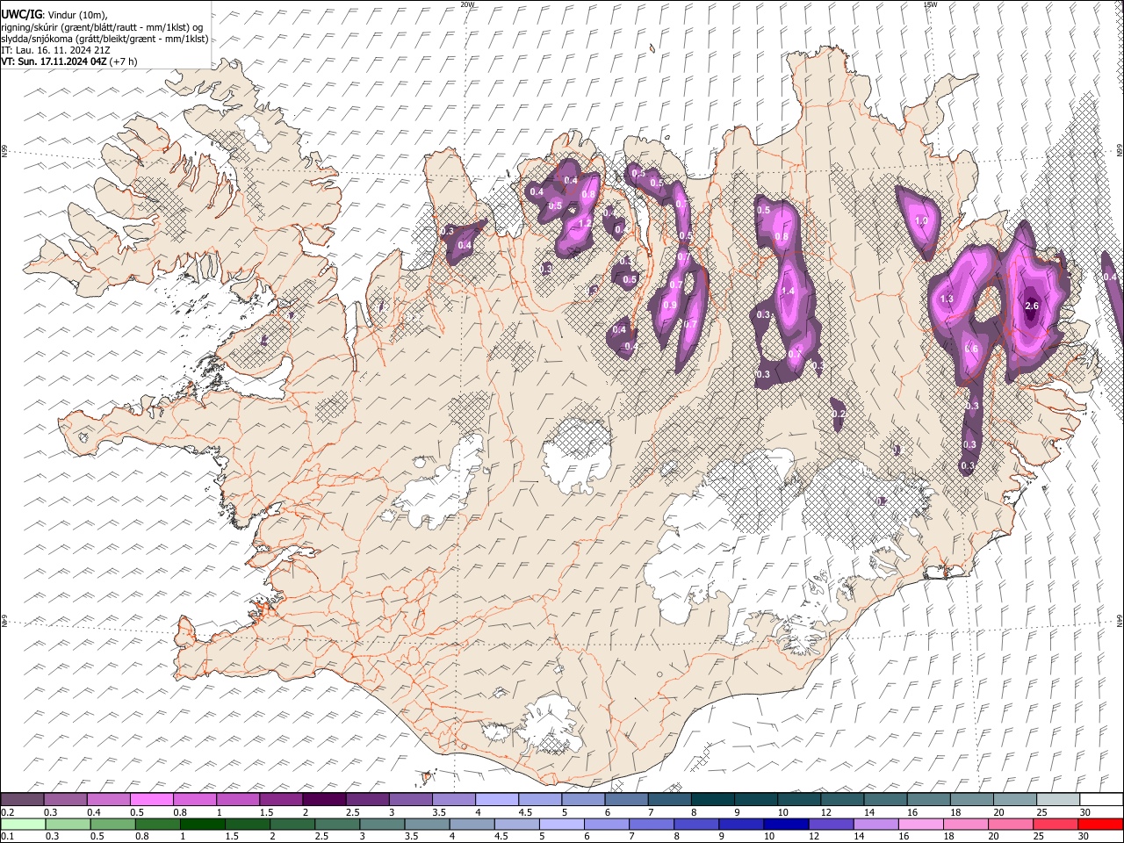Viewport: 1124px width, 843px height.
Task: Select the 'rigning/skúrir' legend description line
Action: click(x=101, y=26)
